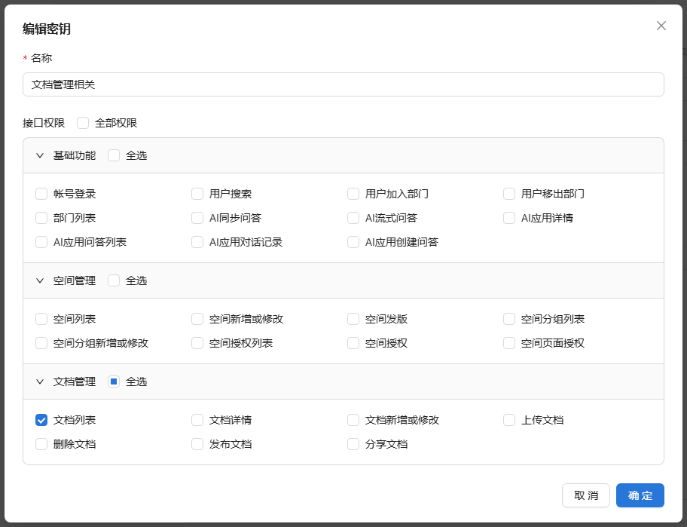687x527 pixels.
Task: Enable the 全部权限 checkbox
Action: (x=83, y=123)
